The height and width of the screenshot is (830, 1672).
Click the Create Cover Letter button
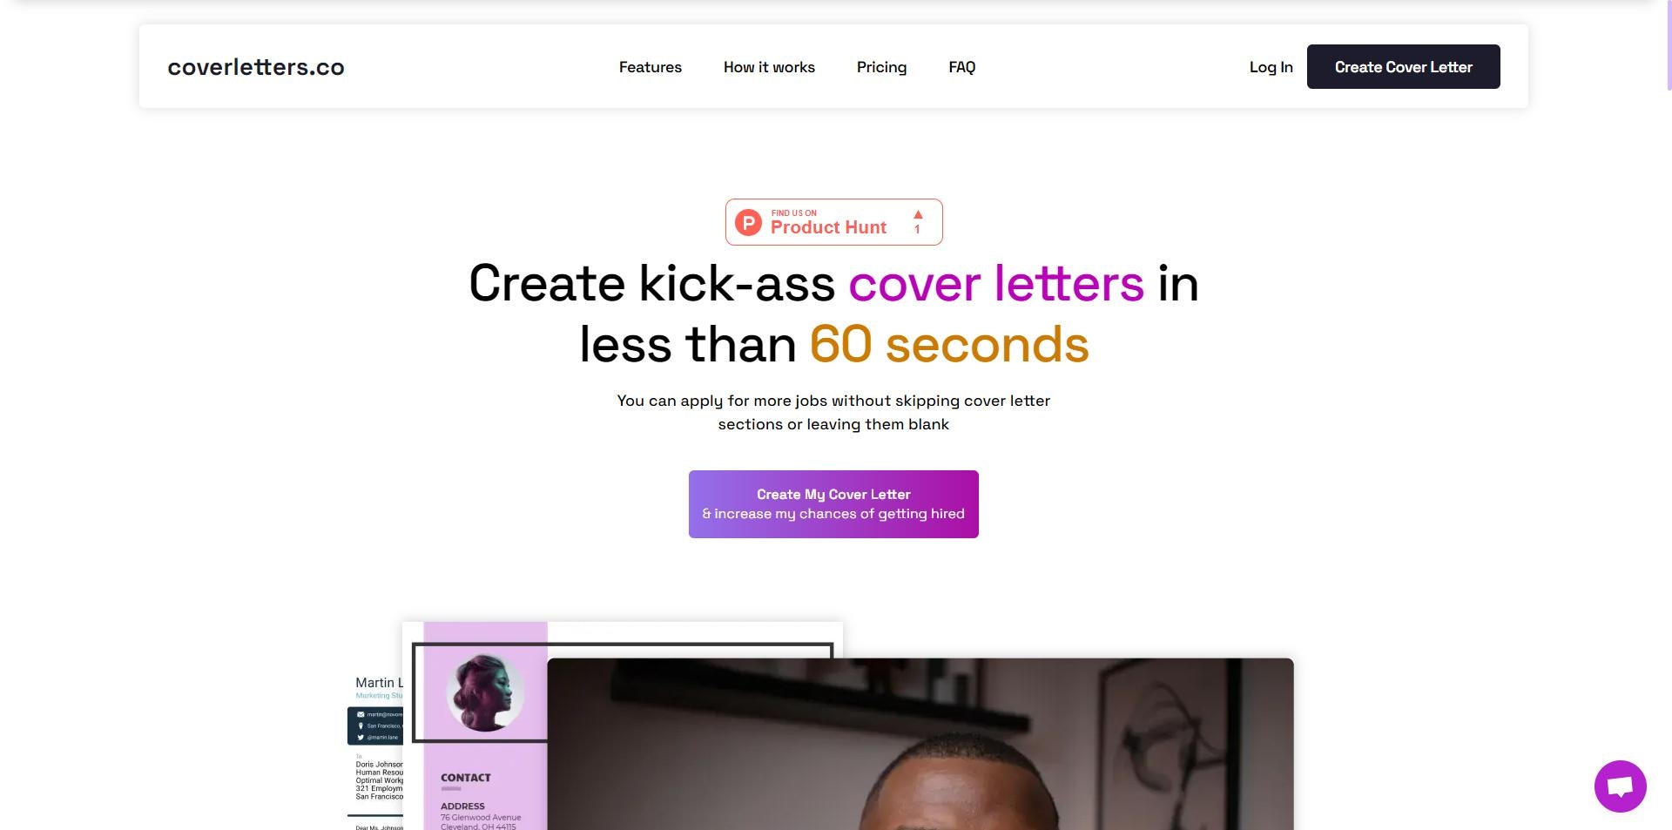(1403, 66)
